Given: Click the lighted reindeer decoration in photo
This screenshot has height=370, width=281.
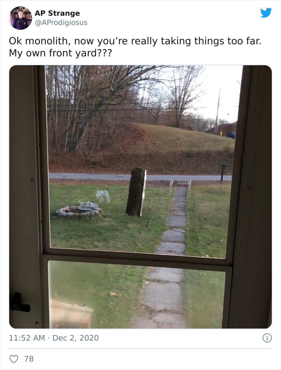Looking at the screenshot, I should pyautogui.click(x=103, y=196).
